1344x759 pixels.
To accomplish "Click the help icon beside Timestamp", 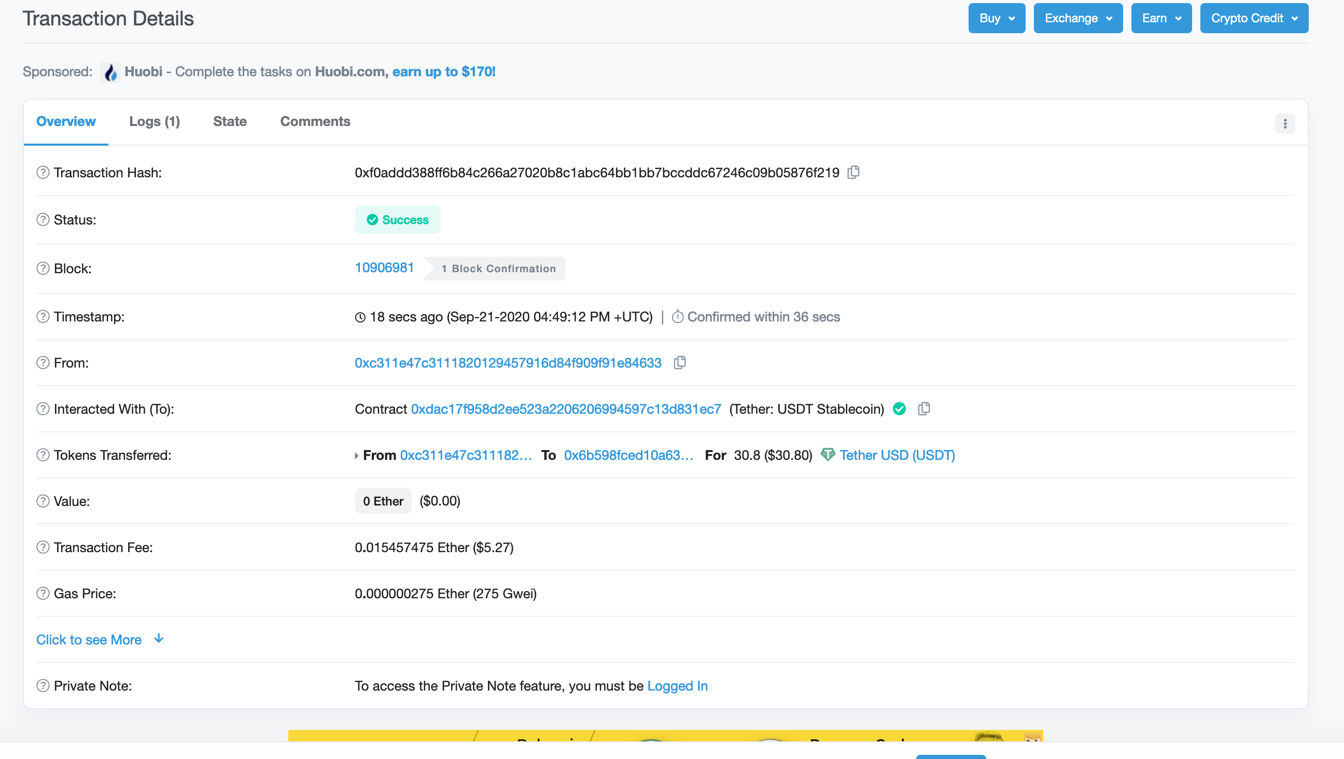I will 43,317.
